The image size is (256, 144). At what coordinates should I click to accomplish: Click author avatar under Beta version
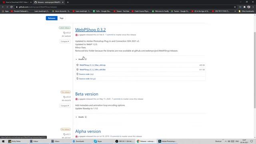click(76, 99)
